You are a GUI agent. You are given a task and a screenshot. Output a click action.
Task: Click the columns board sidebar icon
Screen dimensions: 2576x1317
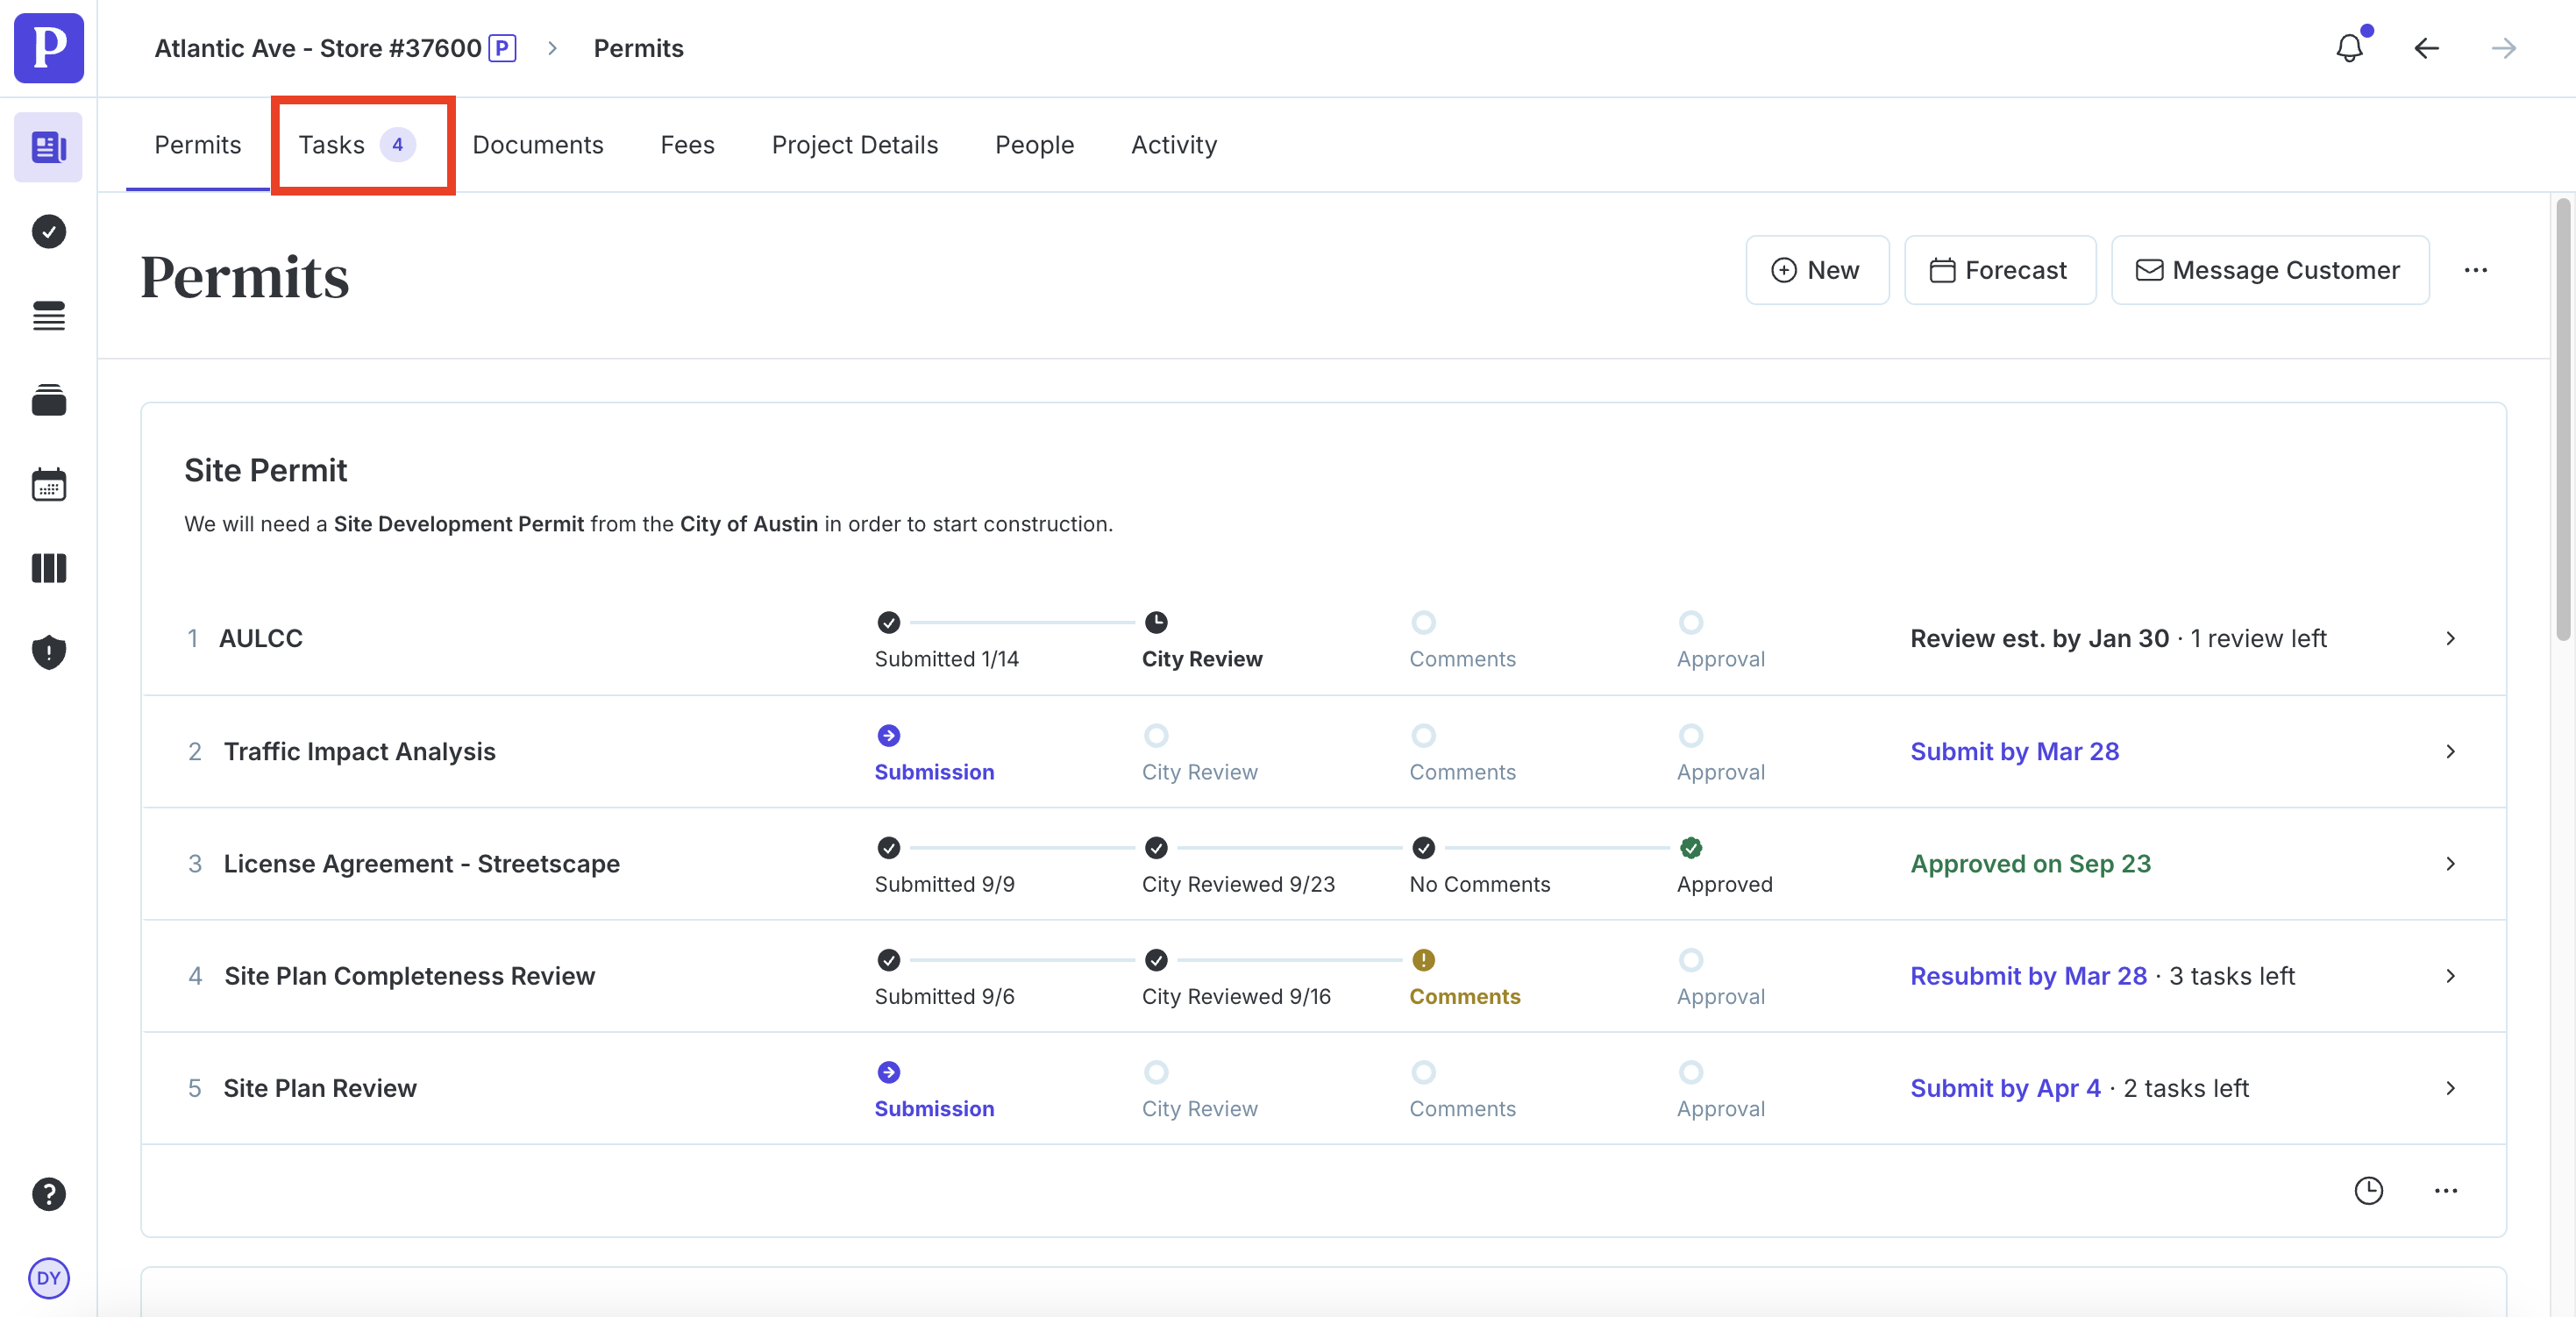48,568
